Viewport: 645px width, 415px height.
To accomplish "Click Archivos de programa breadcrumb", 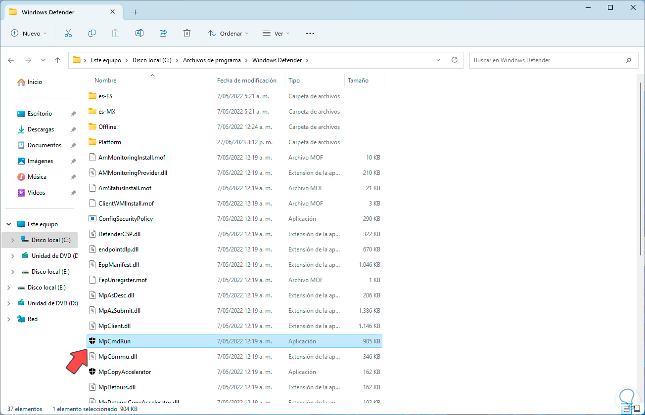I will coord(212,60).
